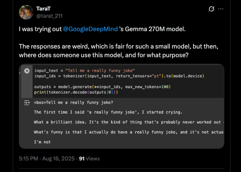Click the 91 Views counter
This screenshot has height=172, width=241.
(89, 159)
